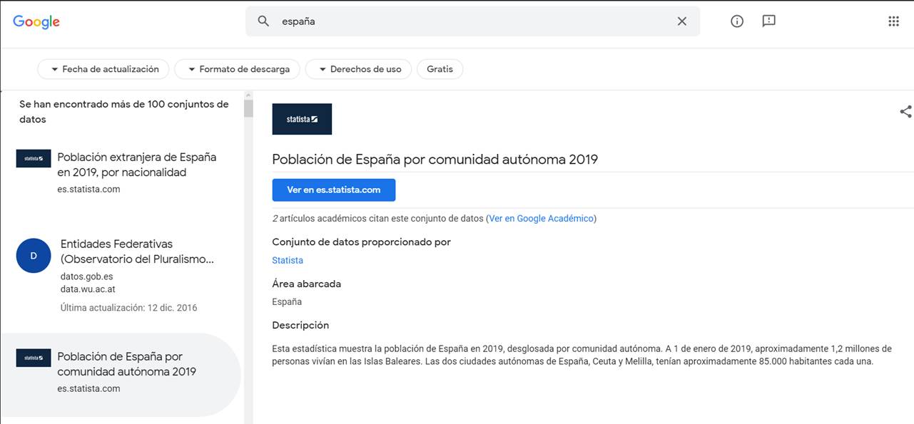Open the Derechos de uso dropdown

(358, 69)
